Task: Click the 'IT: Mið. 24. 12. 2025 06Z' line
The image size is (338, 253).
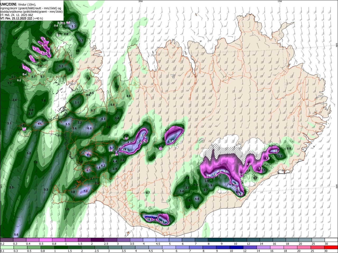Action: coord(17,15)
